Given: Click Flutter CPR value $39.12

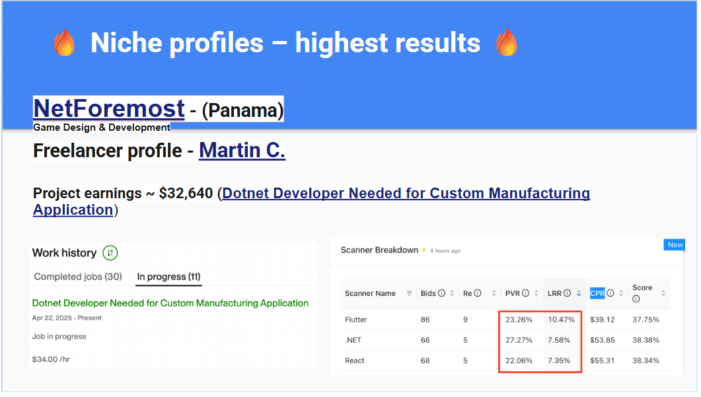Looking at the screenshot, I should coord(602,320).
